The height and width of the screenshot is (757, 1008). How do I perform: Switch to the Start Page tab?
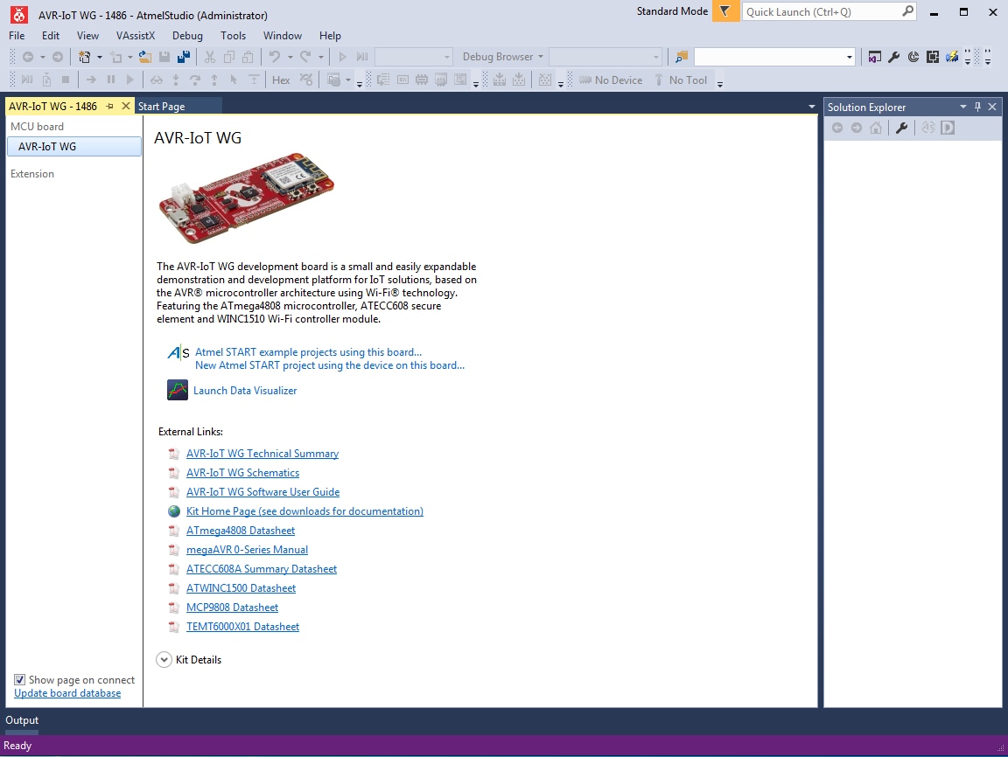click(161, 106)
